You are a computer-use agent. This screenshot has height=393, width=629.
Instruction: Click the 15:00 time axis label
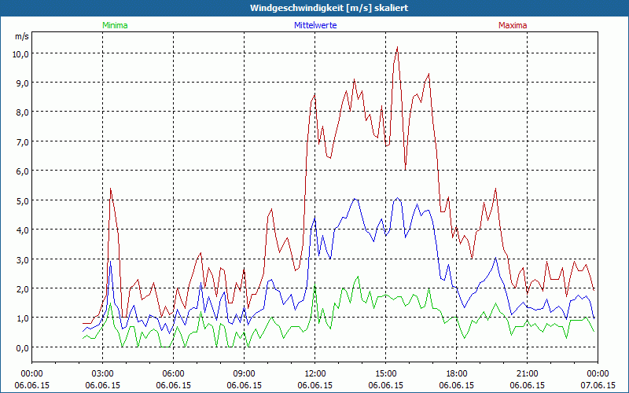coord(385,374)
